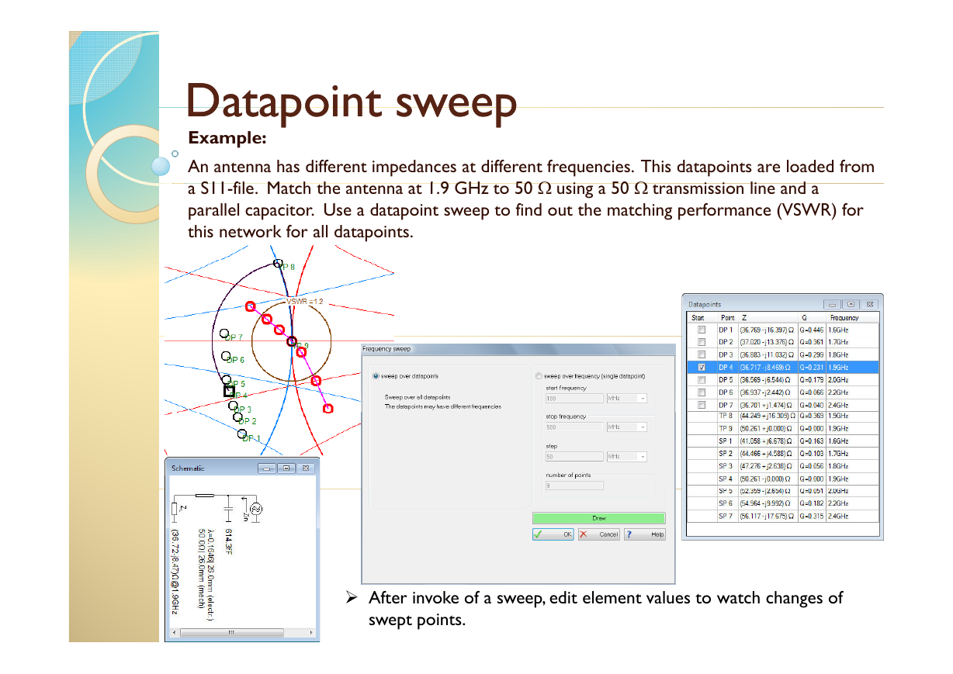Click the topmost red swept point marker
The height and width of the screenshot is (674, 953).
point(251,306)
